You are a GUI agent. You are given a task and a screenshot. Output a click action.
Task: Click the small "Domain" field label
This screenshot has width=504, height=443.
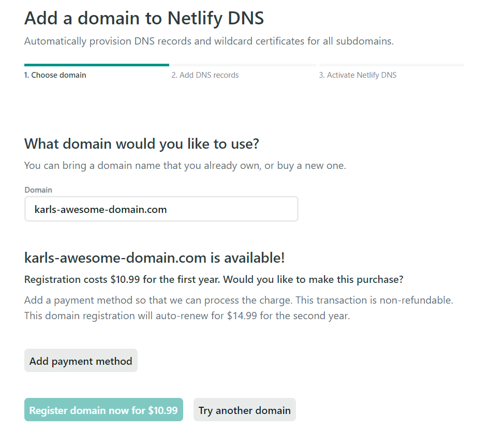click(38, 190)
